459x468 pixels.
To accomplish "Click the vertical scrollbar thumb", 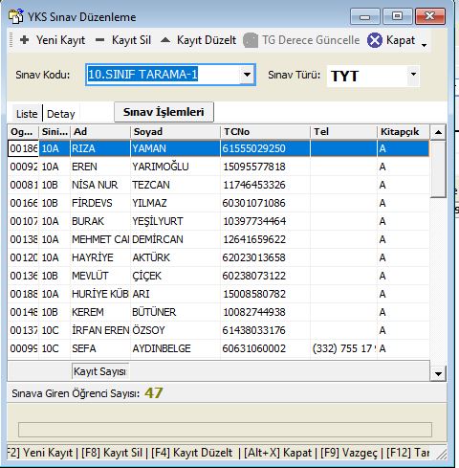I will (x=438, y=169).
